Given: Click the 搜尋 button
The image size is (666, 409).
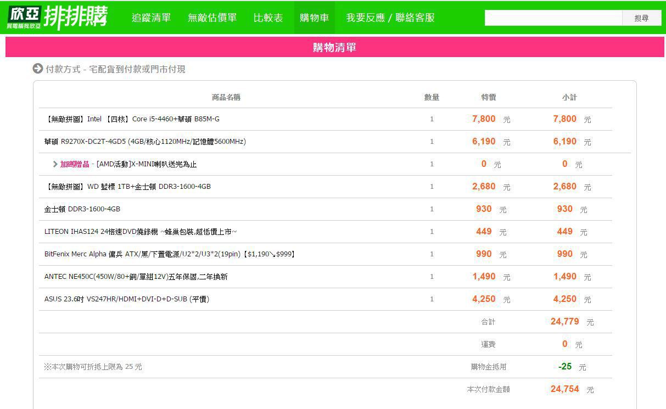Looking at the screenshot, I should [641, 18].
